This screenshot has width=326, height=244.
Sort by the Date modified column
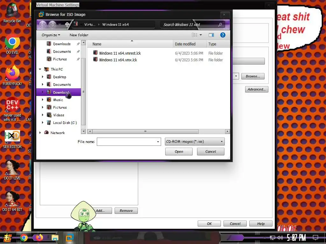point(189,44)
